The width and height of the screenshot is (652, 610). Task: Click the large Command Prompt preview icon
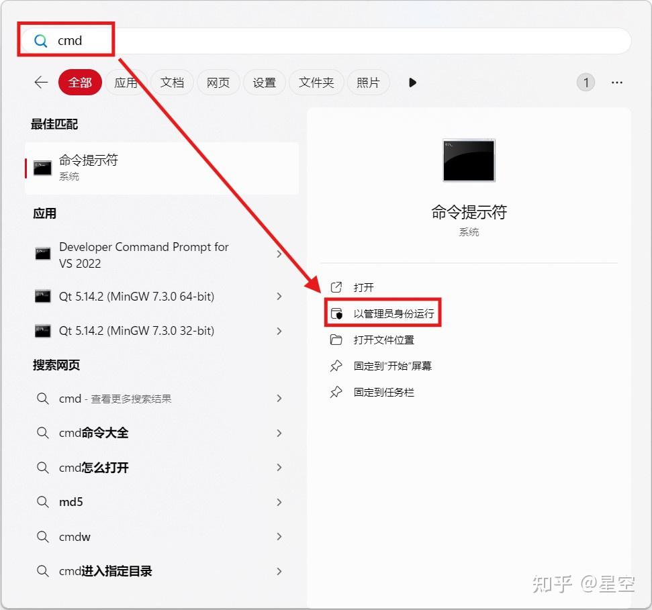coord(469,160)
